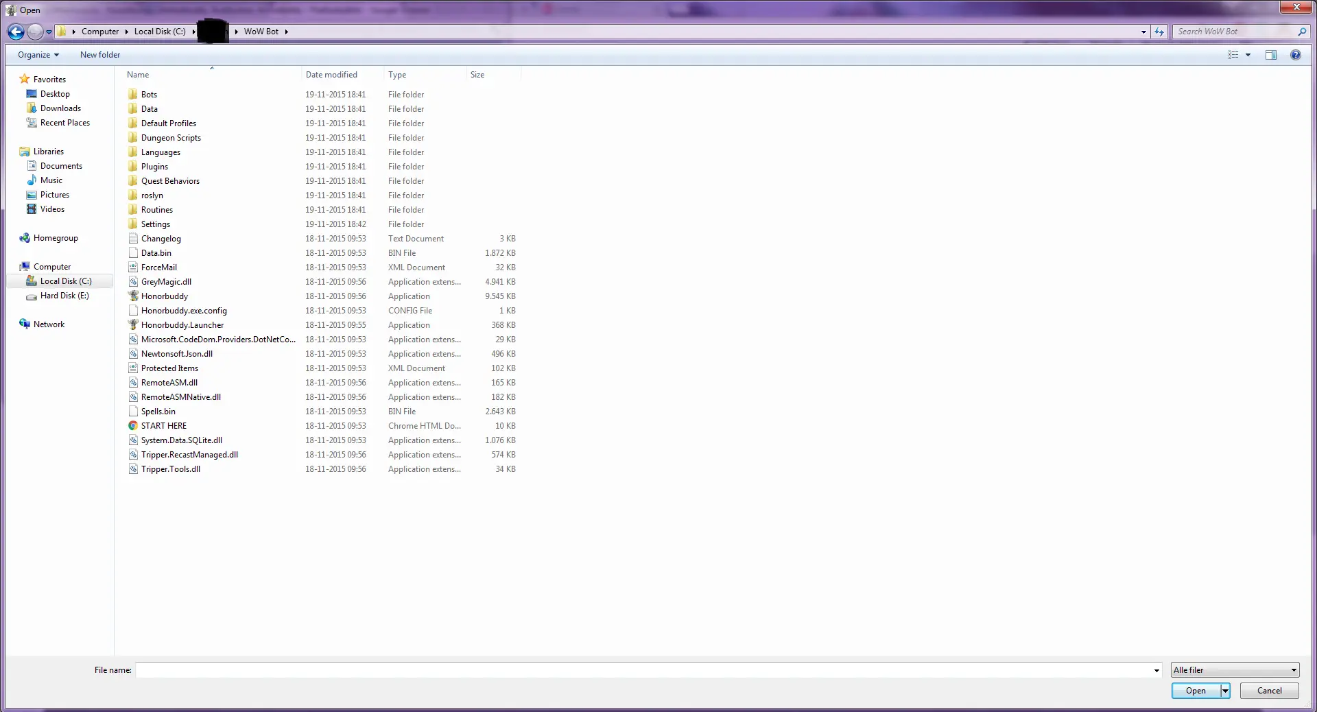The width and height of the screenshot is (1317, 712).
Task: Click the Help question mark icon
Action: coord(1296,55)
